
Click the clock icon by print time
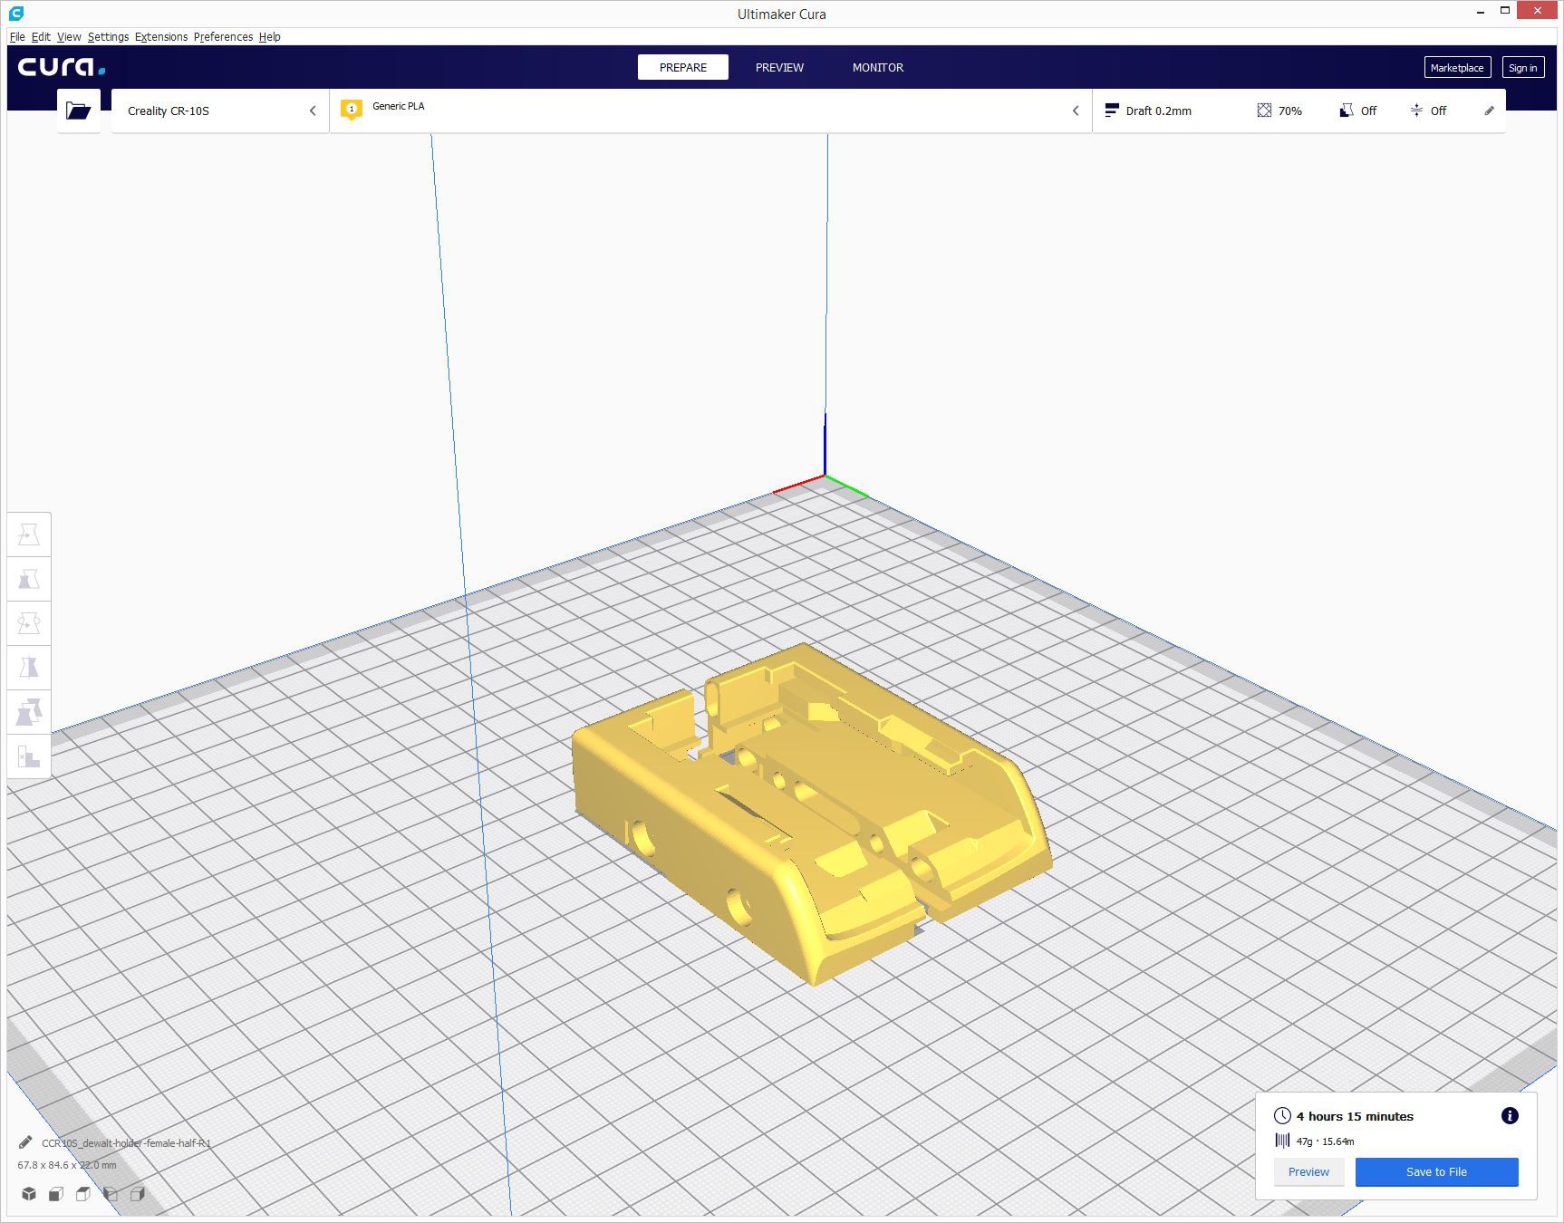click(x=1282, y=1116)
